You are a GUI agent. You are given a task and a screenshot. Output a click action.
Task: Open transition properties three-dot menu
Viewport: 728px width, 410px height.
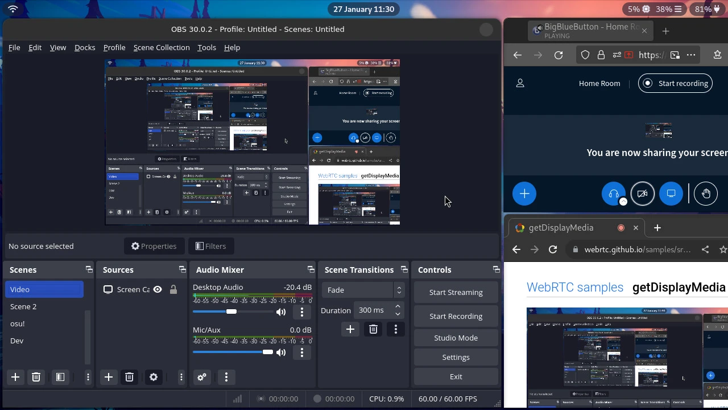tap(396, 329)
